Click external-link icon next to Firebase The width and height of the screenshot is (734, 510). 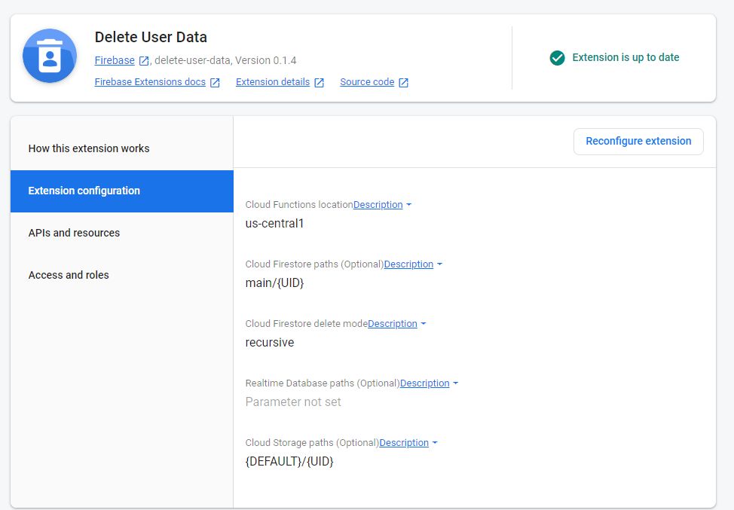(144, 61)
